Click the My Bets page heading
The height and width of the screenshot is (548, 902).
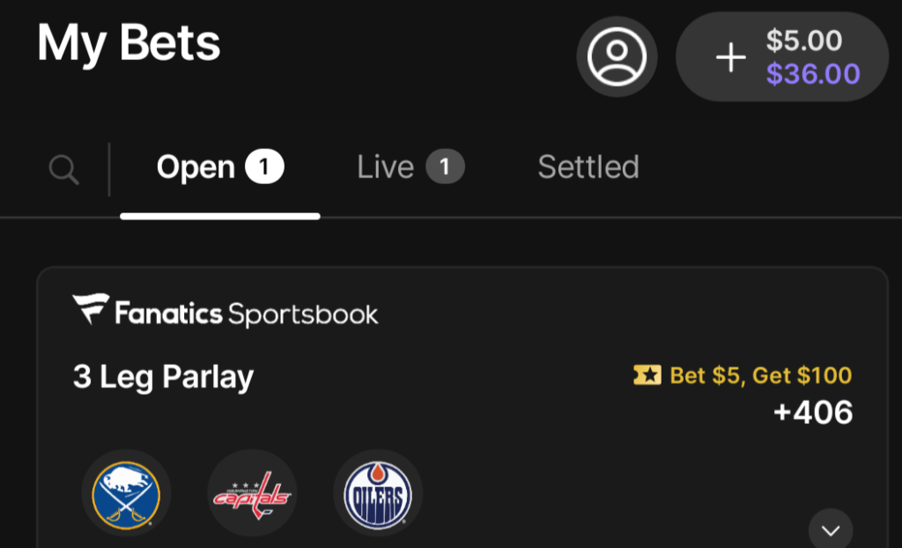point(129,42)
